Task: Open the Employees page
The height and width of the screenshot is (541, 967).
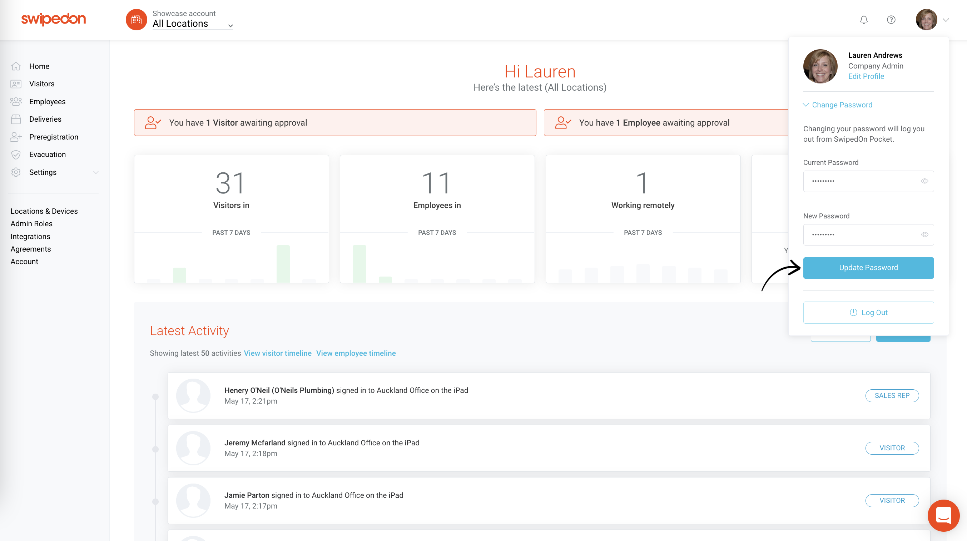Action: (47, 102)
